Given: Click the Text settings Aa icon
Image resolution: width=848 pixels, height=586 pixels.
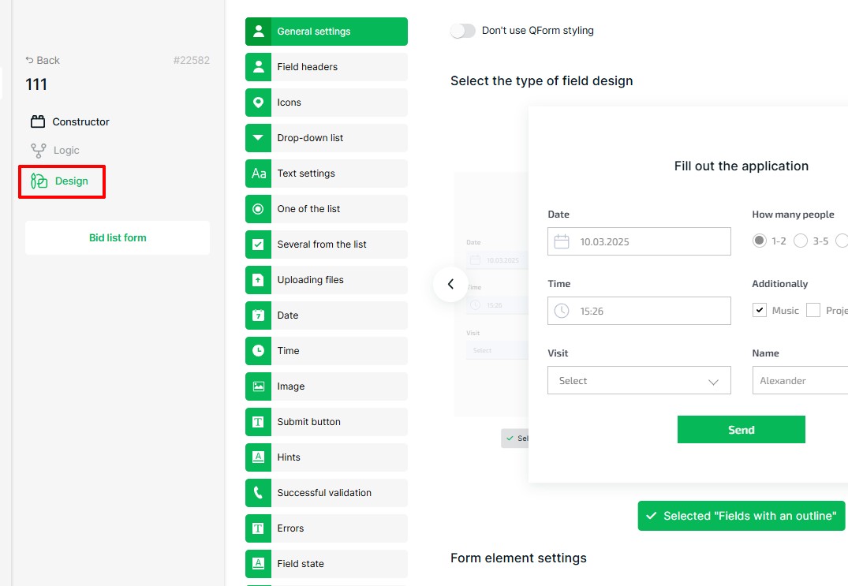Looking at the screenshot, I should [258, 174].
